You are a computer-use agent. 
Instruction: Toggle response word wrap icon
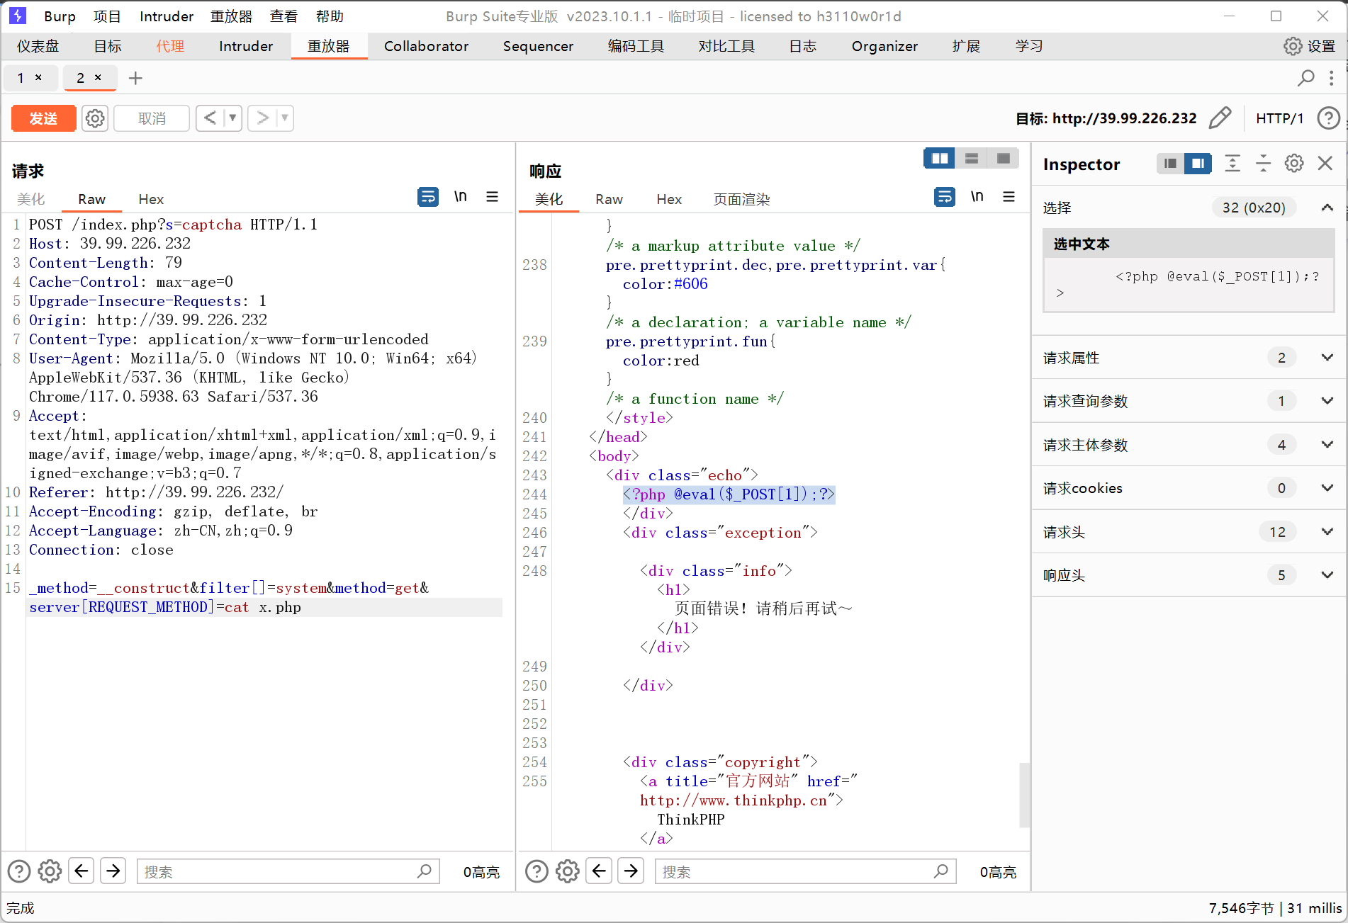pos(945,196)
